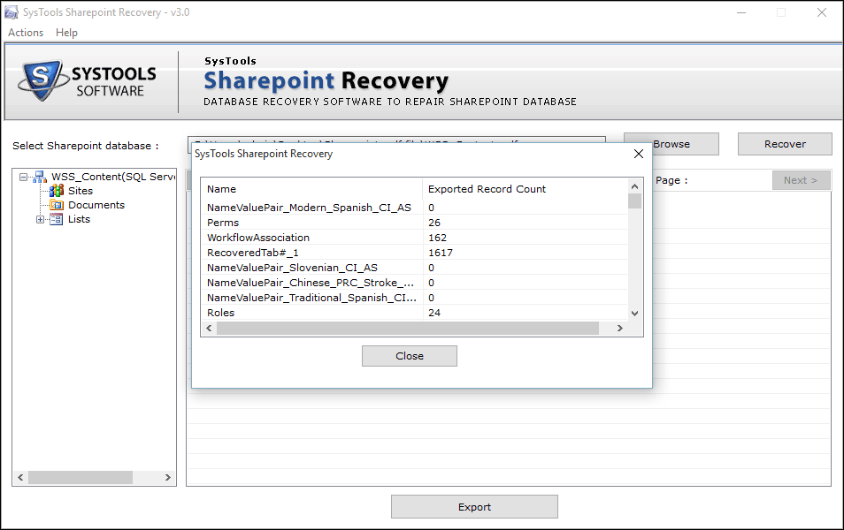
Task: Minimize the SysTools Sharepoint Recovery window
Action: (741, 12)
